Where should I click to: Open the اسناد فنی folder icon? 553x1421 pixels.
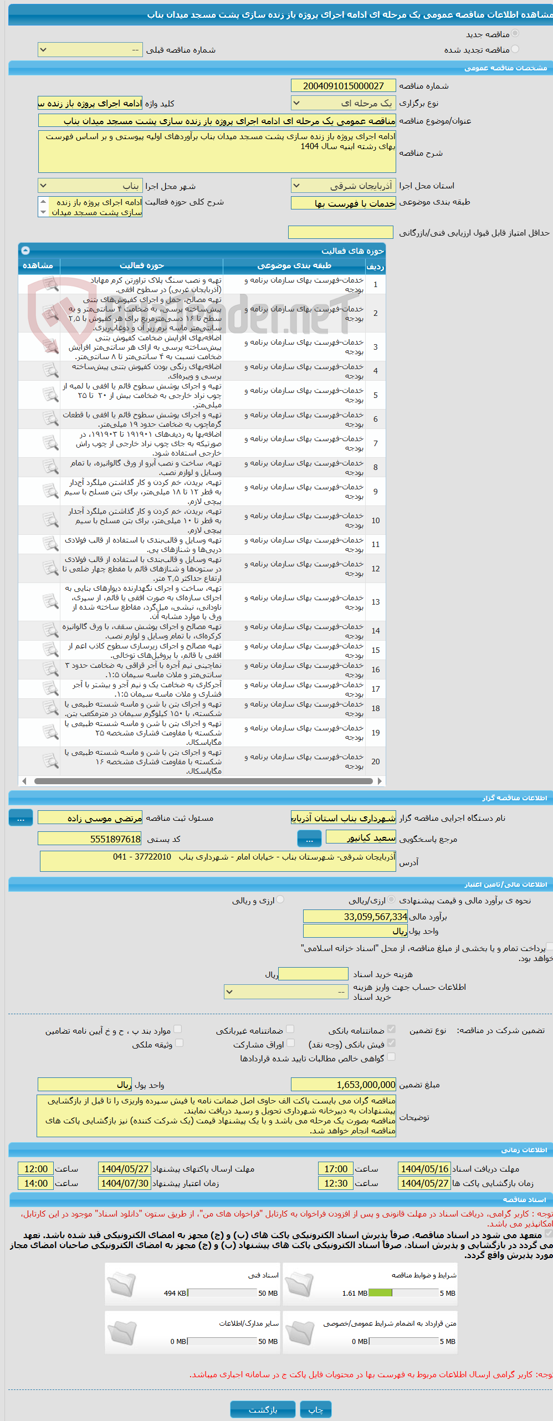click(x=122, y=1285)
